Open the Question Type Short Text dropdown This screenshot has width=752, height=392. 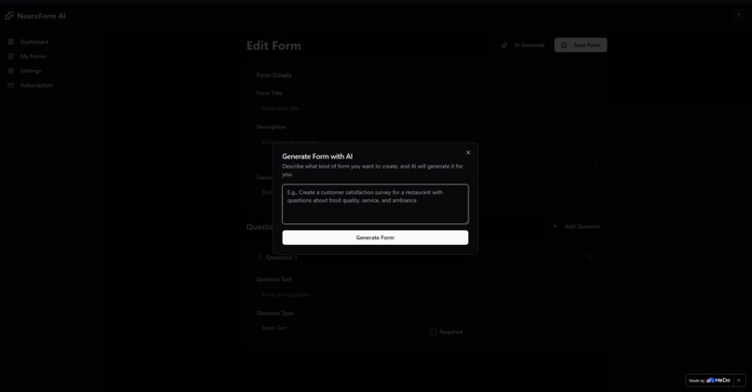[338, 328]
